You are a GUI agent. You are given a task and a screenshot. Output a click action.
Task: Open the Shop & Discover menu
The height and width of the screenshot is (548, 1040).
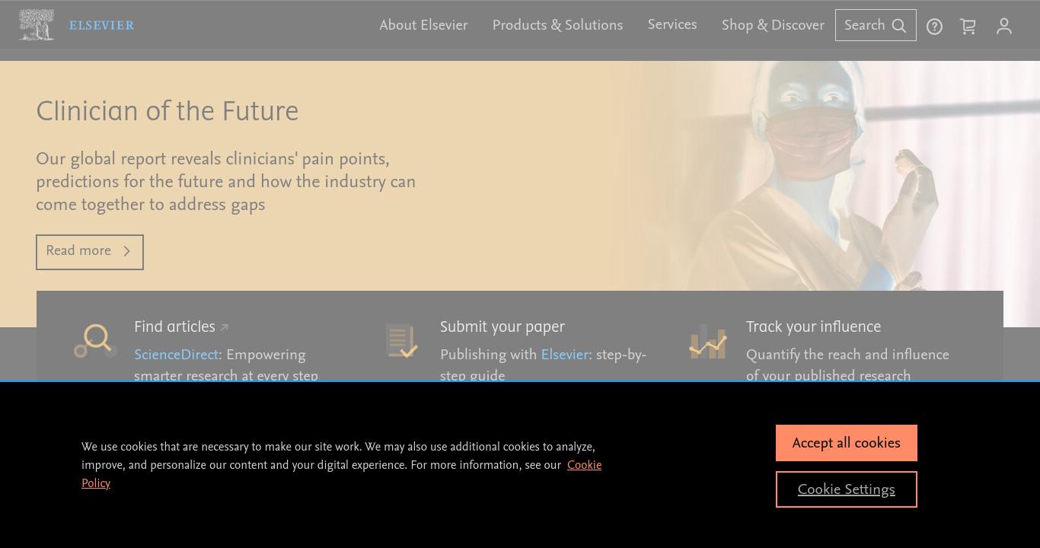tap(773, 25)
